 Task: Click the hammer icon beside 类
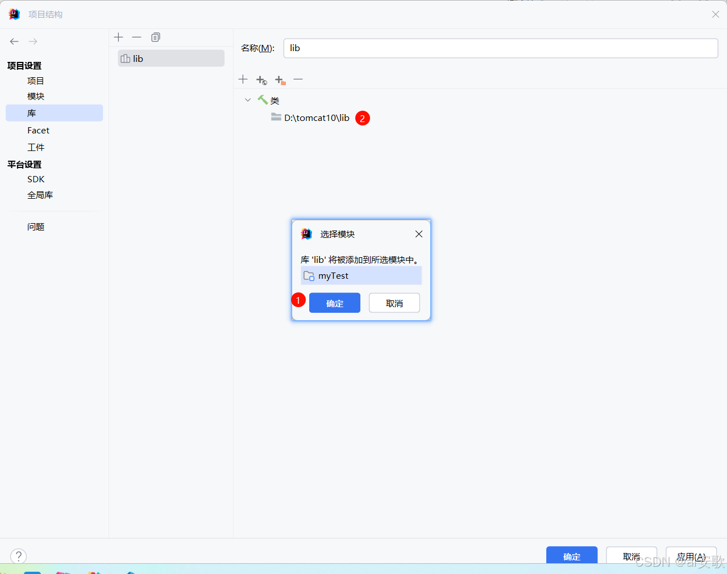click(x=263, y=100)
